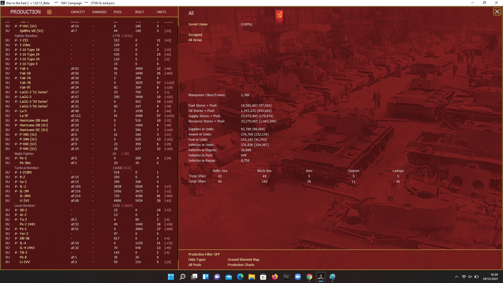The width and height of the screenshot is (503, 283).
Task: Toggle All Pools display option
Action: 195,265
